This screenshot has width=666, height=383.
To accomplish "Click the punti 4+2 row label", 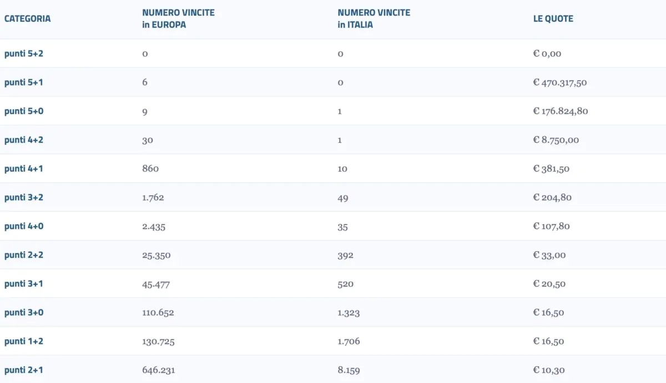I will (x=23, y=140).
